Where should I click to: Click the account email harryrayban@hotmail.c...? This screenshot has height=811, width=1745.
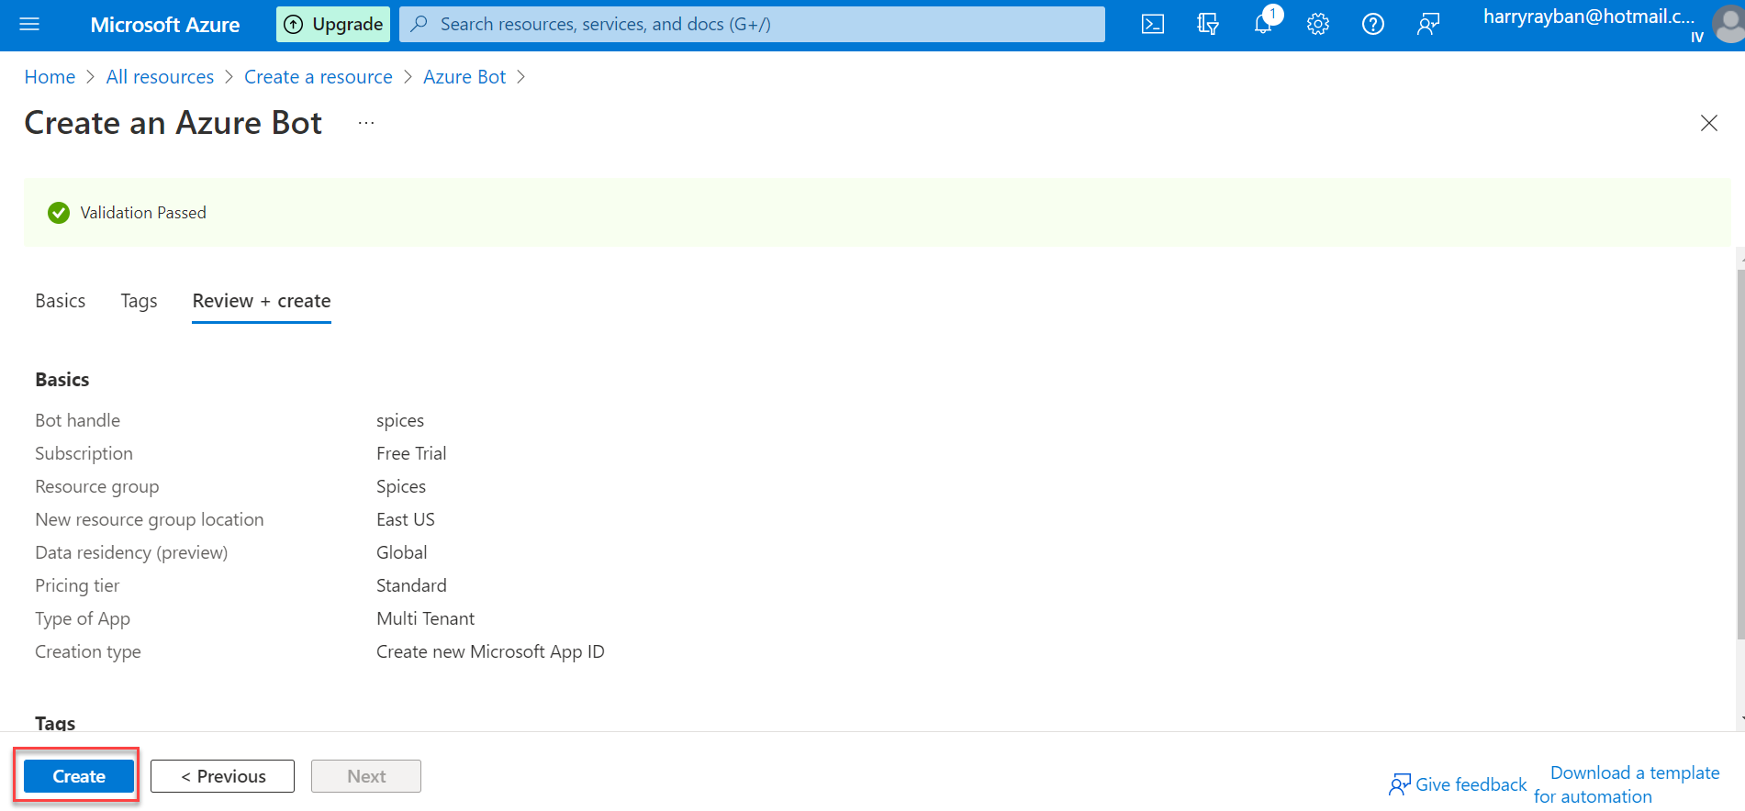1589,17
